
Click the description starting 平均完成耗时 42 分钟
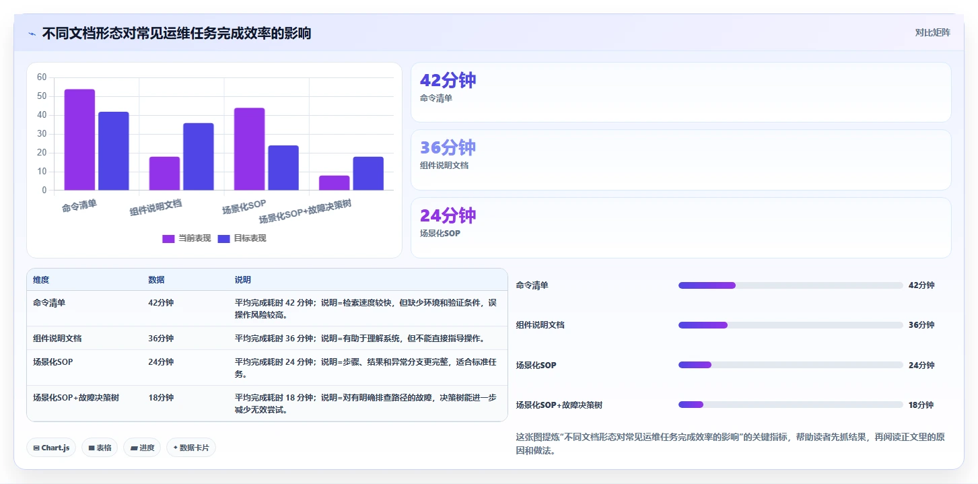click(x=365, y=309)
